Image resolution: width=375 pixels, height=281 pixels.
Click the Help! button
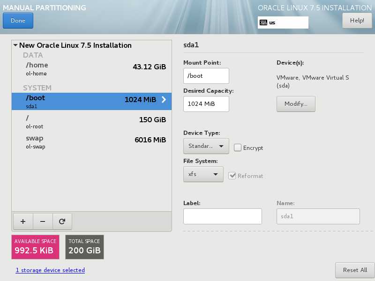357,21
